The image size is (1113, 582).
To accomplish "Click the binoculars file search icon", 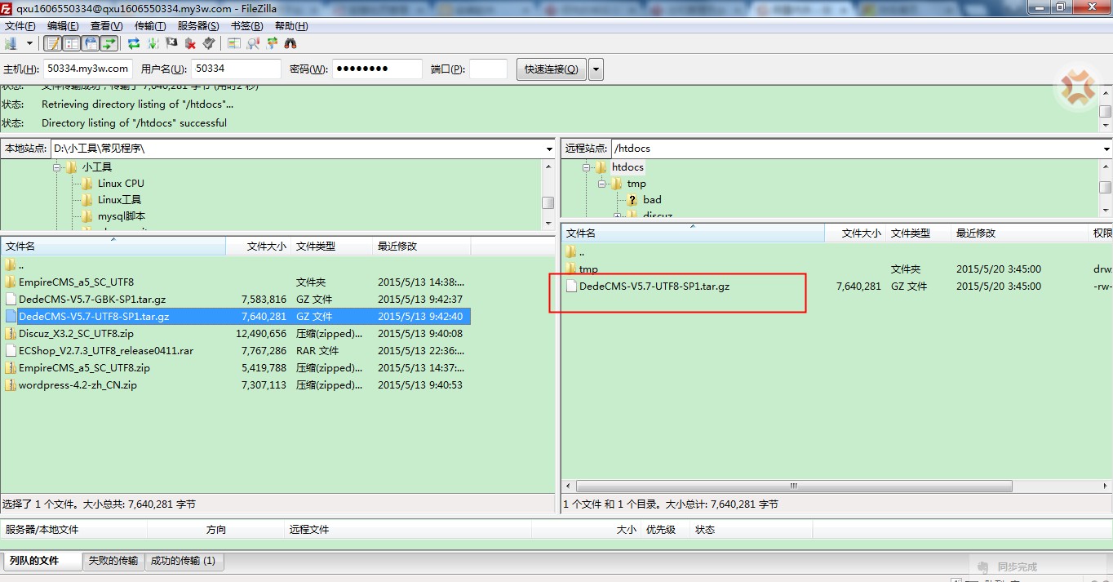I will (x=290, y=43).
